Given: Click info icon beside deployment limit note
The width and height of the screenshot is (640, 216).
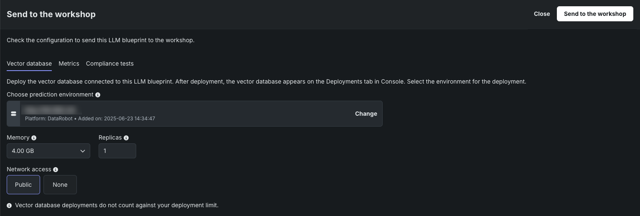Looking at the screenshot, I should tap(9, 206).
